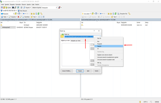Click the right panel open-folder icon
Image resolution: width=161 pixels, height=103 pixels.
tap(93, 14)
